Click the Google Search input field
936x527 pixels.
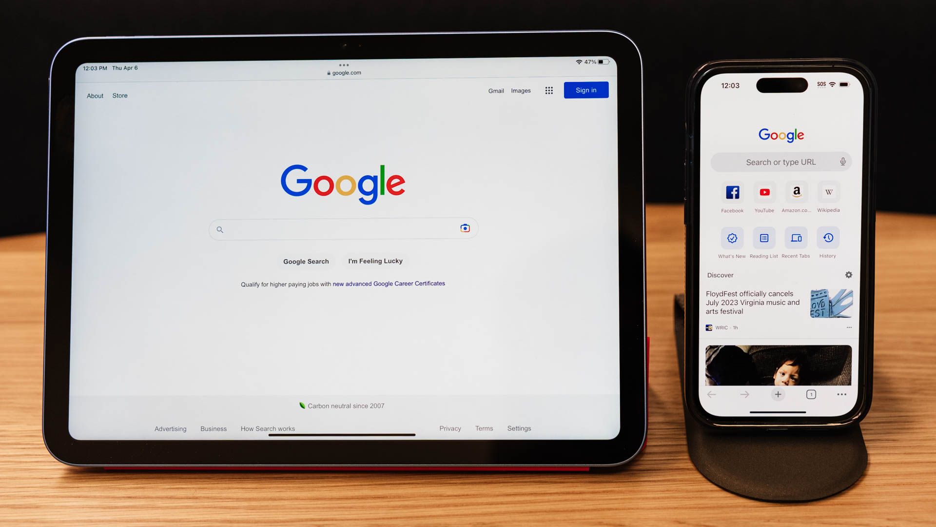(343, 229)
